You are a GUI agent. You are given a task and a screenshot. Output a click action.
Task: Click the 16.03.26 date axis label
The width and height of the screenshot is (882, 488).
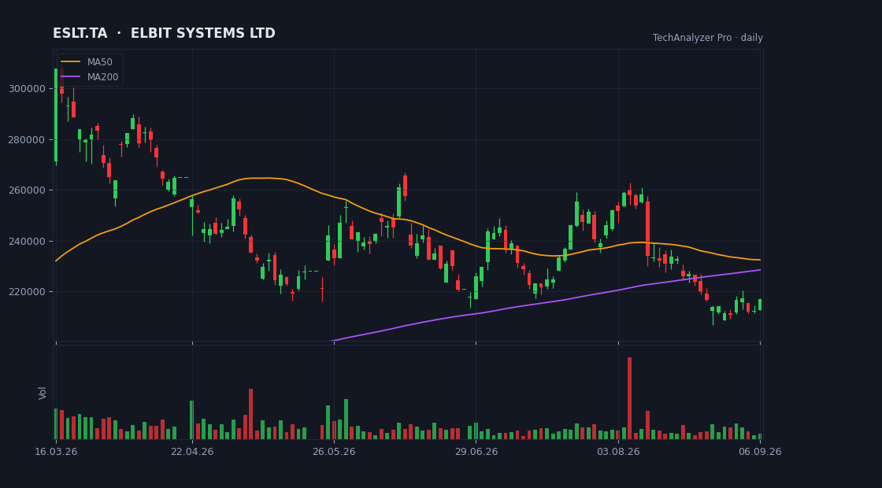coord(56,452)
